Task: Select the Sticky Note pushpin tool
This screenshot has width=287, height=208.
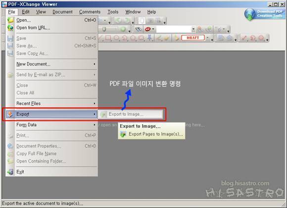Action: pyautogui.click(x=149, y=38)
